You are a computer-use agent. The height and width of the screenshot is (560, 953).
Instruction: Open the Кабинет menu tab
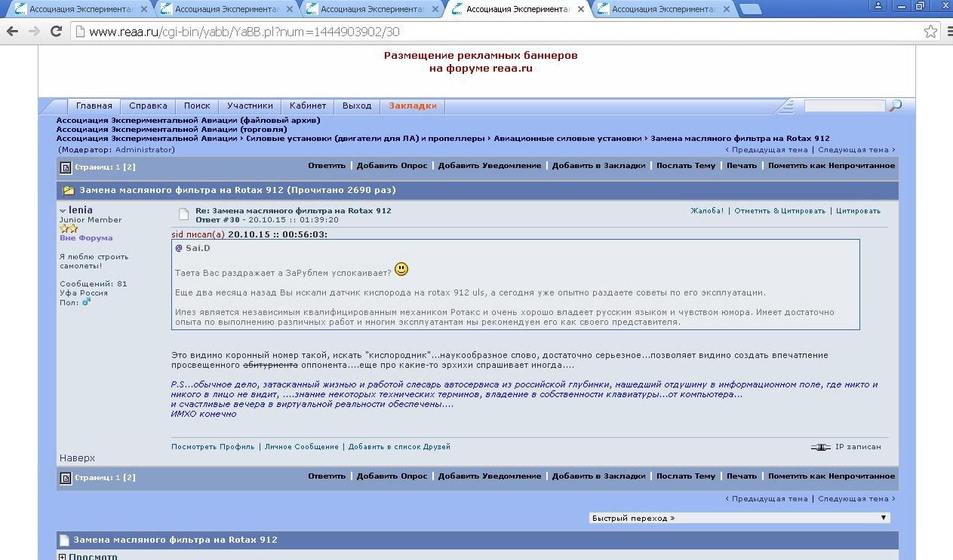308,106
